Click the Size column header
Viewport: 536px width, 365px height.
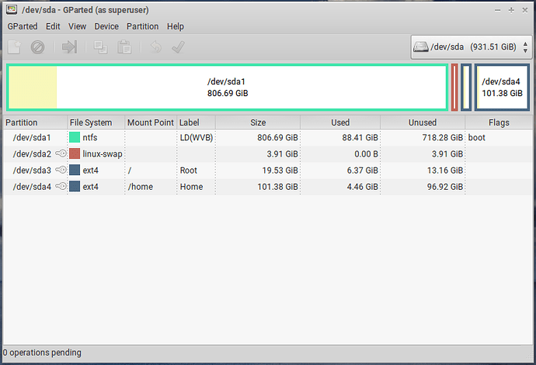coord(258,122)
